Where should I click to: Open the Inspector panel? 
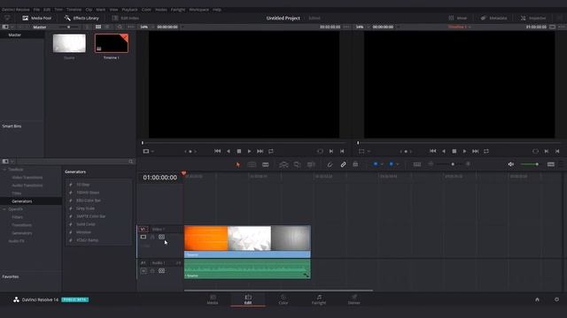pyautogui.click(x=533, y=18)
